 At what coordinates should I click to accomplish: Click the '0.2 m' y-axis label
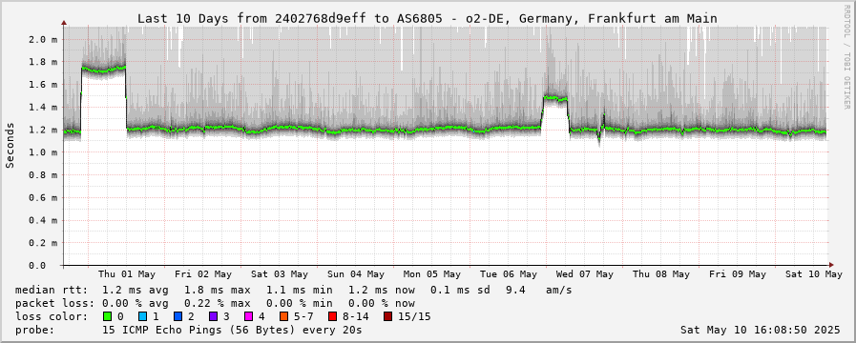43,243
